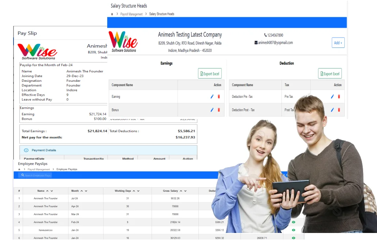Click gross salary value 20322.58
Viewport: 377px width, 241px height.
pyautogui.click(x=175, y=230)
